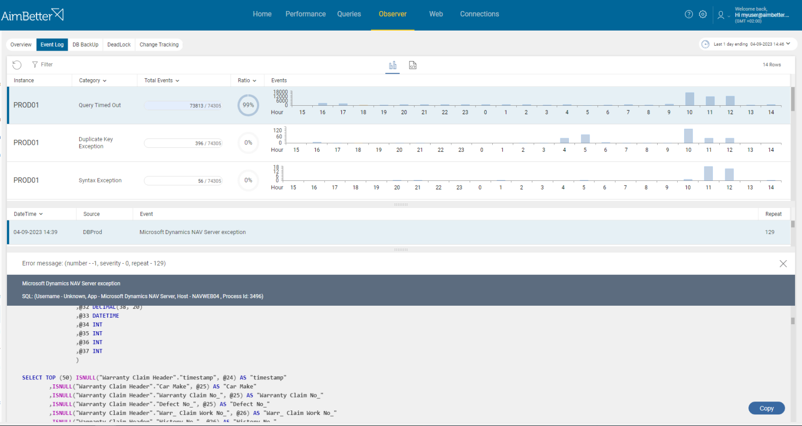Switch to the DB BackUp tab

point(85,45)
